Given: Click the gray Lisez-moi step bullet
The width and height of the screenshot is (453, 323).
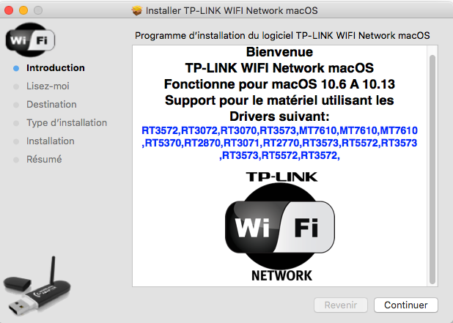Looking at the screenshot, I should click(16, 86).
